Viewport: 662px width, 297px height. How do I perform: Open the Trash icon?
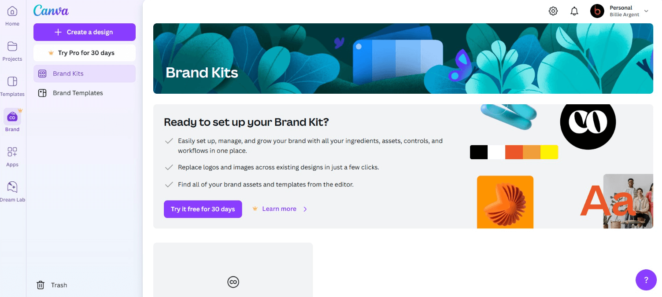tap(41, 285)
